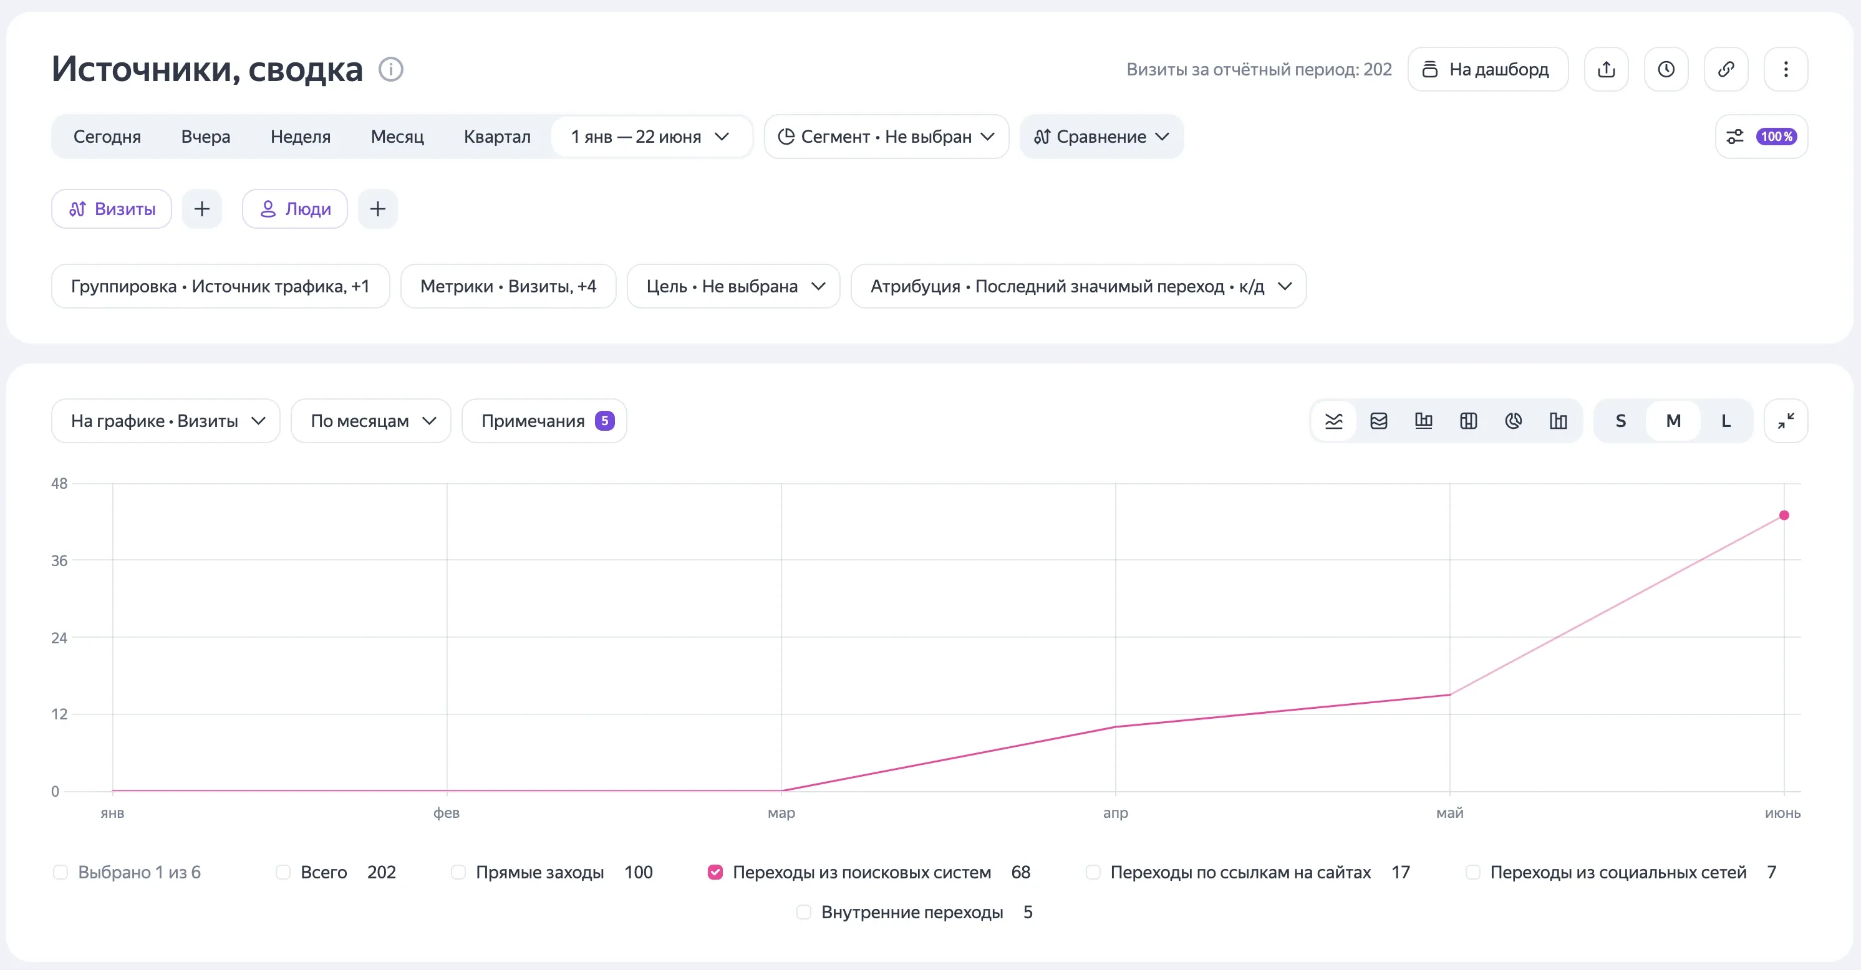Click the мар label on the x-axis

(x=781, y=812)
